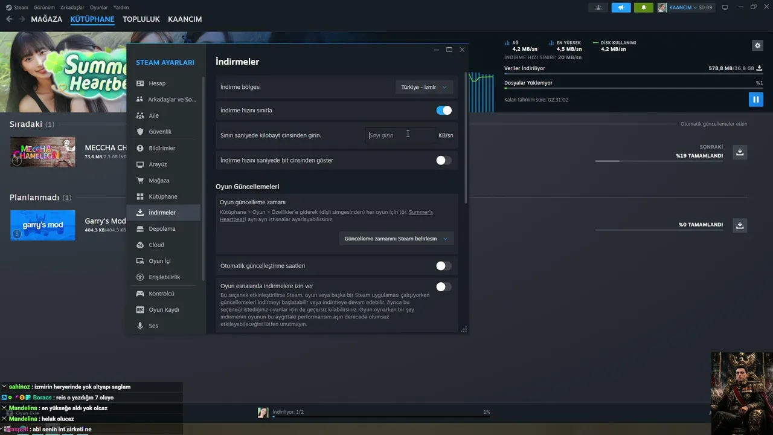Enable Oyun esnasında indirmelere izin ver
Image resolution: width=773 pixels, height=435 pixels.
tap(444, 287)
